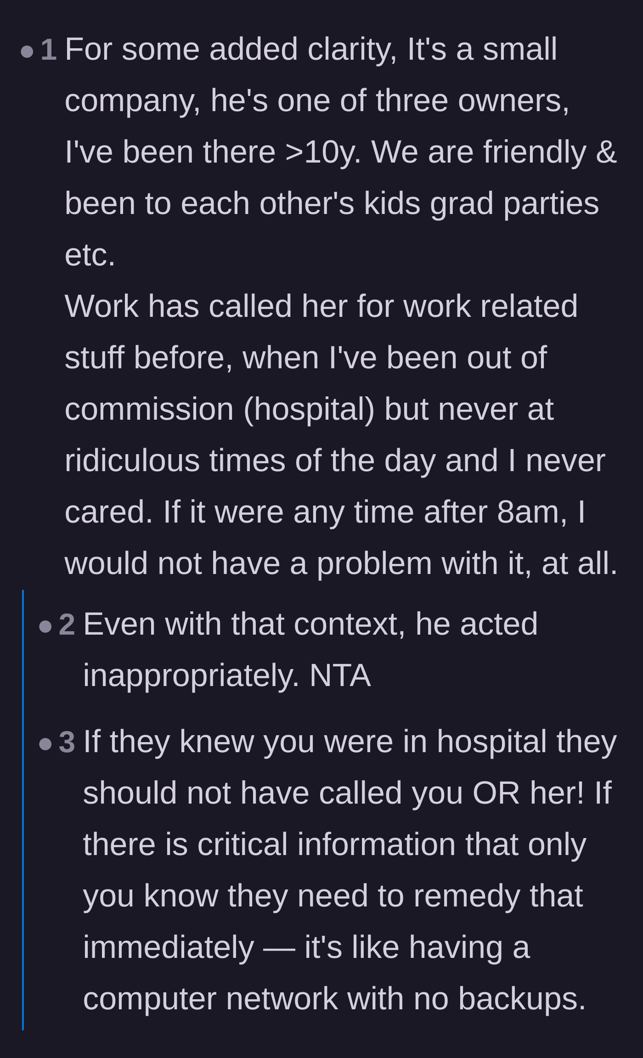Select the score number 3 label
The image size is (643, 1058).
pyautogui.click(x=67, y=742)
